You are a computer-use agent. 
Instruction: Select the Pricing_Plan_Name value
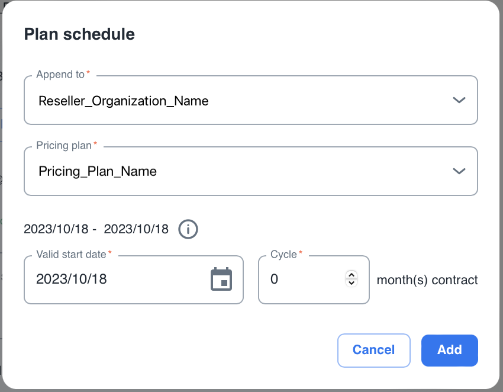[98, 172]
